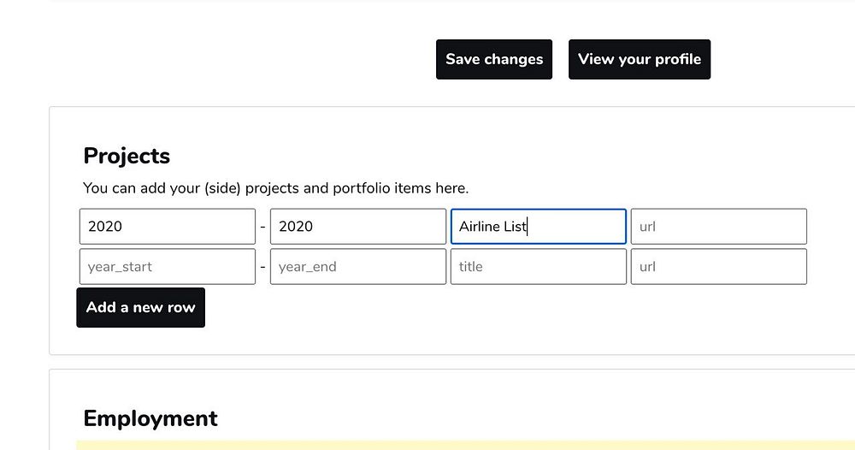Click the second row url field

[x=719, y=267]
